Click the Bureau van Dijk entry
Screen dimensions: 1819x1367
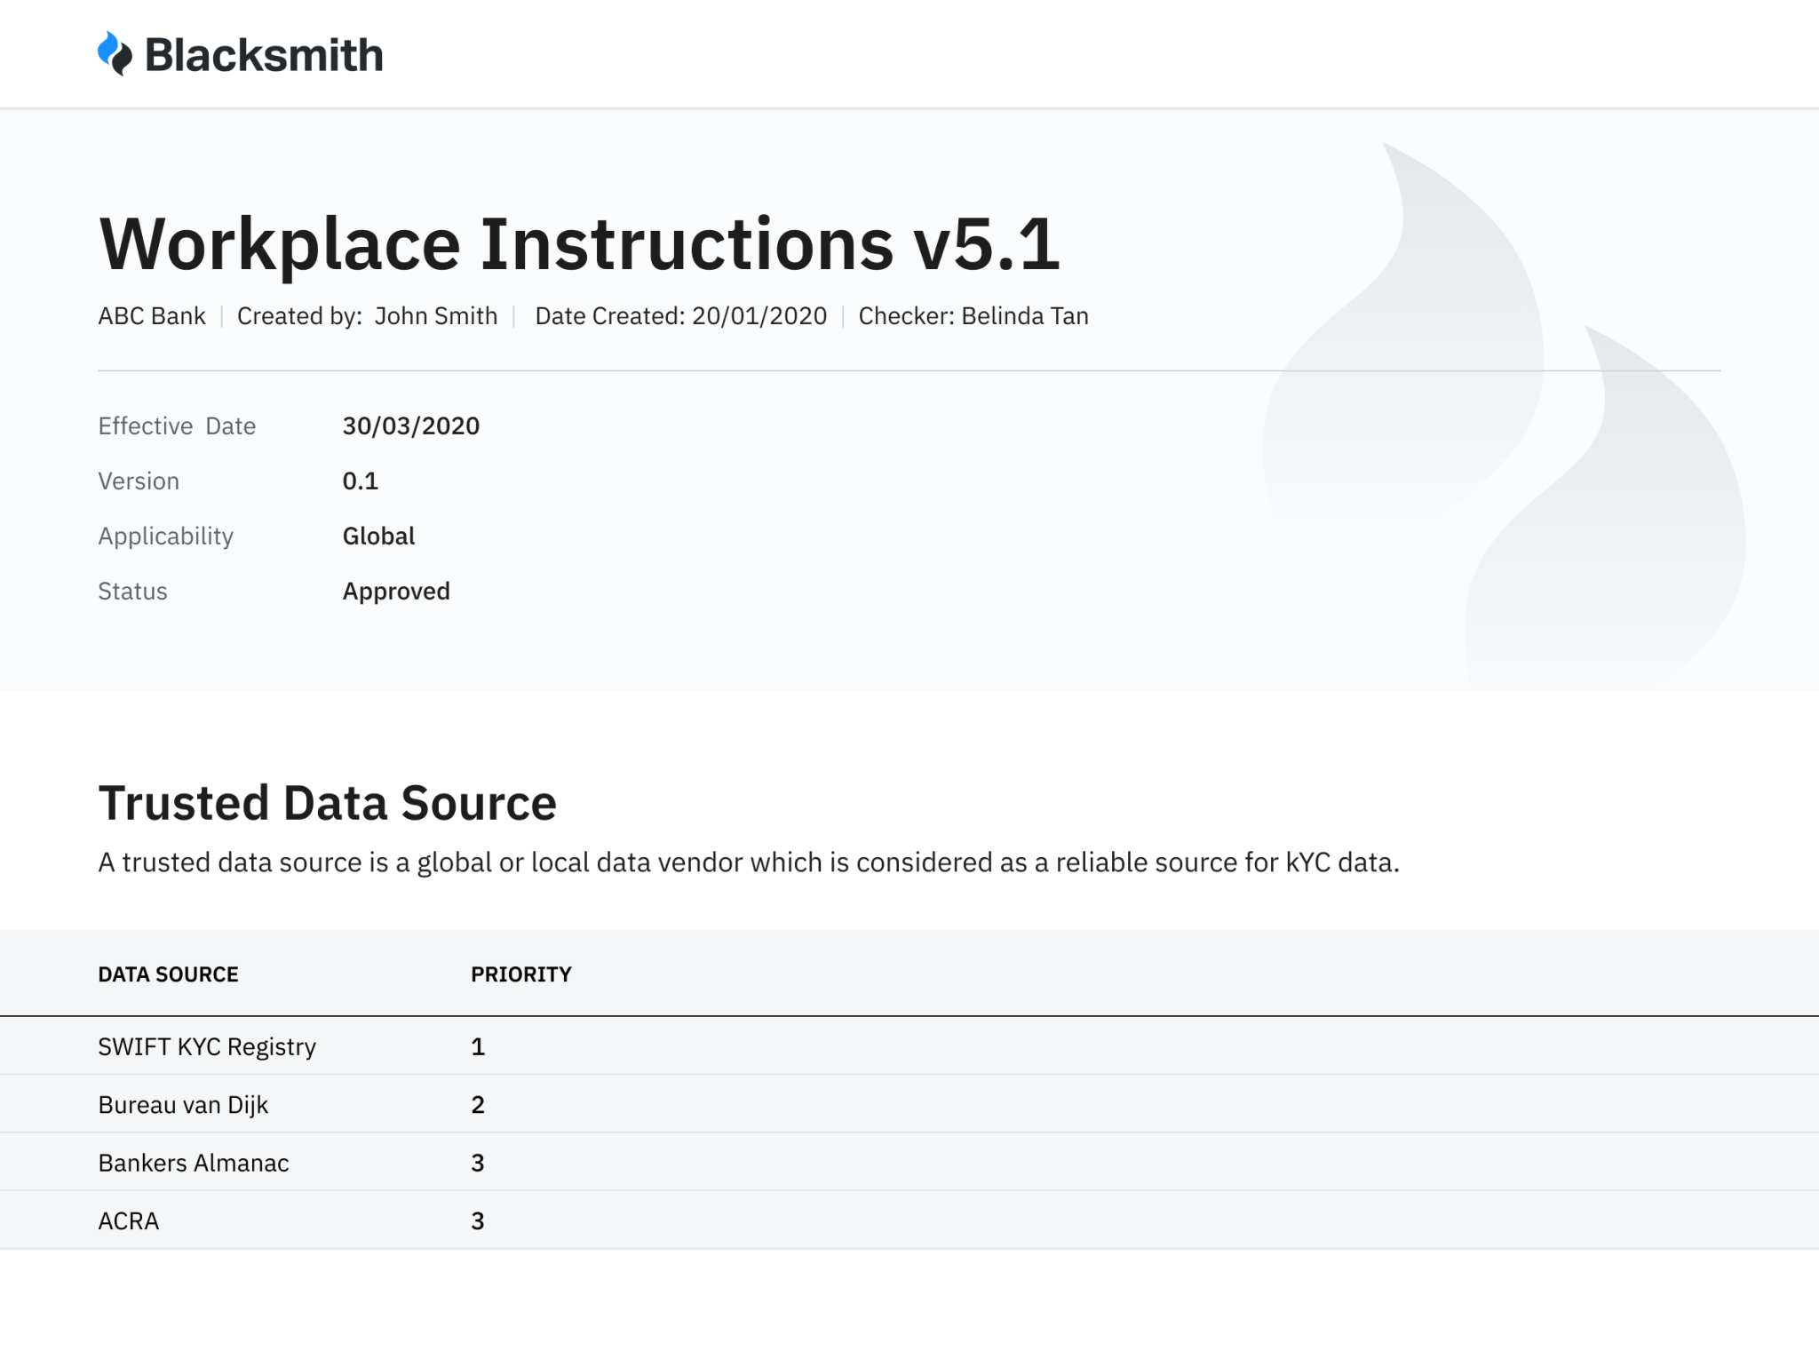[x=182, y=1104]
